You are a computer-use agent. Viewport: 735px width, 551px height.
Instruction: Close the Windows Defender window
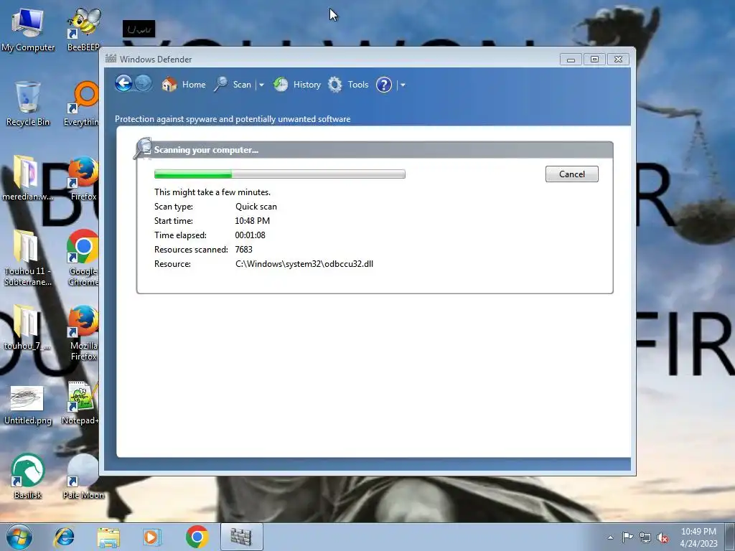(x=618, y=60)
